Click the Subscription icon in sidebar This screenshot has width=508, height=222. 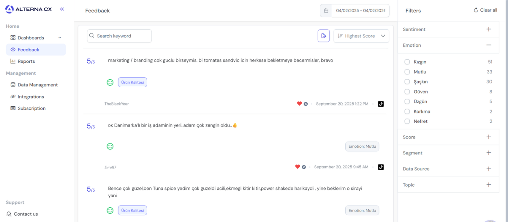[13, 108]
